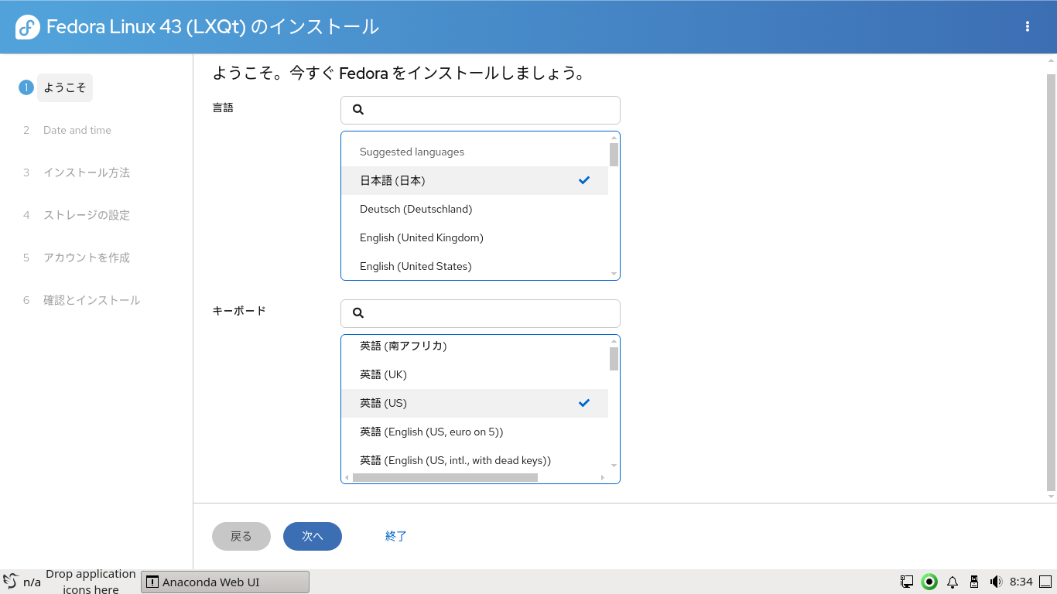Open the volume speaker control in the tray

tap(996, 582)
